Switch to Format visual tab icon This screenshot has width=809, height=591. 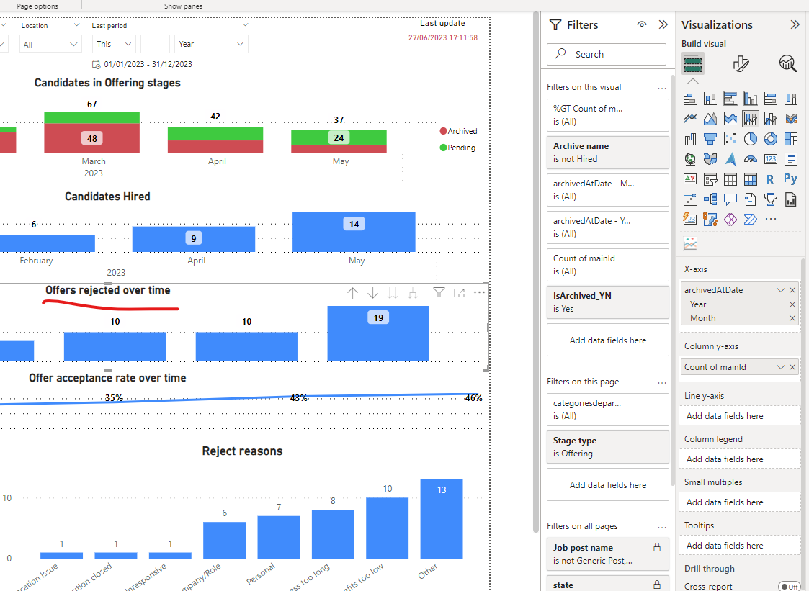(741, 63)
